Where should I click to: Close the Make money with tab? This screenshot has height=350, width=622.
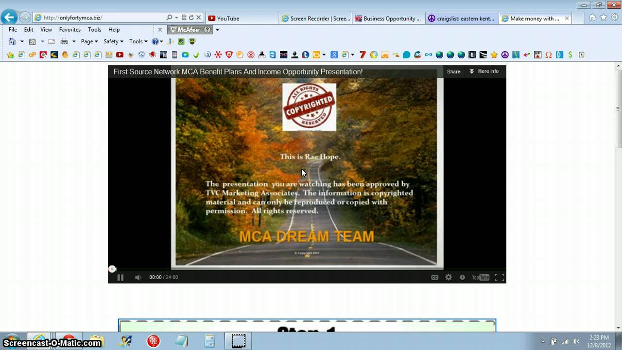[567, 18]
